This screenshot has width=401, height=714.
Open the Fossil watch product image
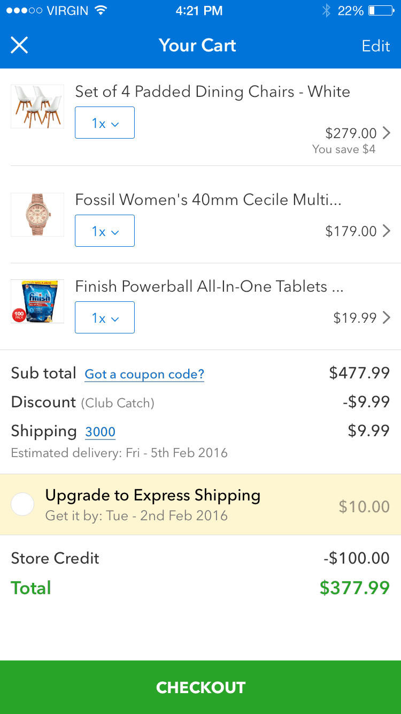tap(37, 215)
